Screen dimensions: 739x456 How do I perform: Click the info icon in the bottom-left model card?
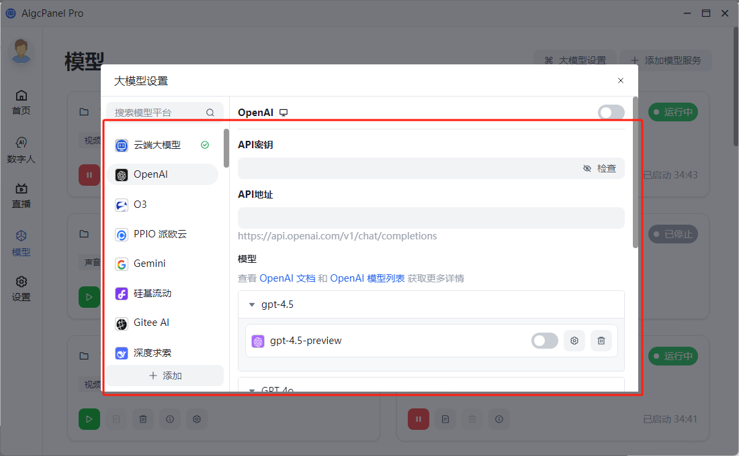coord(170,419)
